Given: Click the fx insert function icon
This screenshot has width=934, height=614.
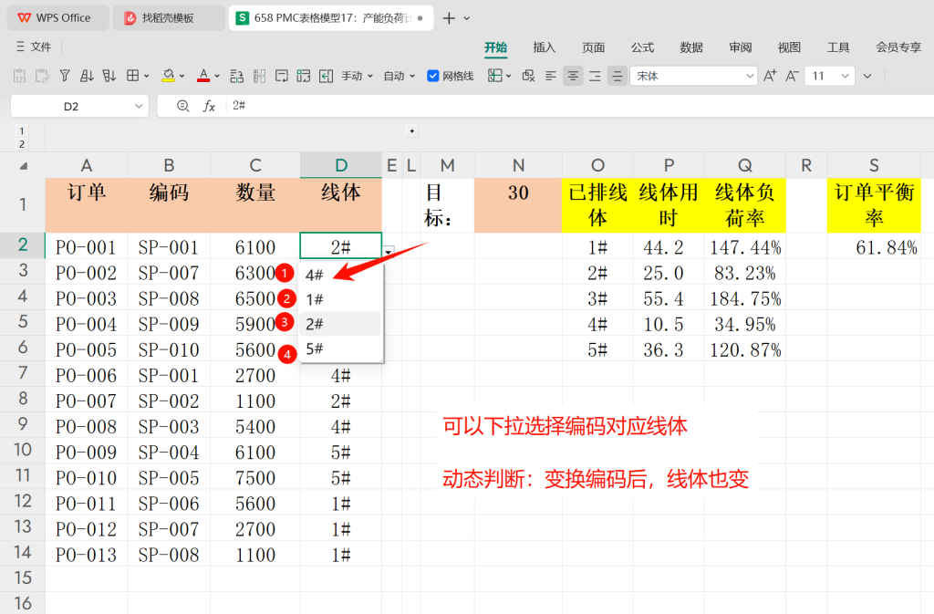Looking at the screenshot, I should click(209, 106).
